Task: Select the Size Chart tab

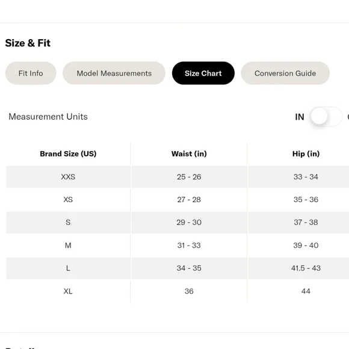Action: click(203, 73)
